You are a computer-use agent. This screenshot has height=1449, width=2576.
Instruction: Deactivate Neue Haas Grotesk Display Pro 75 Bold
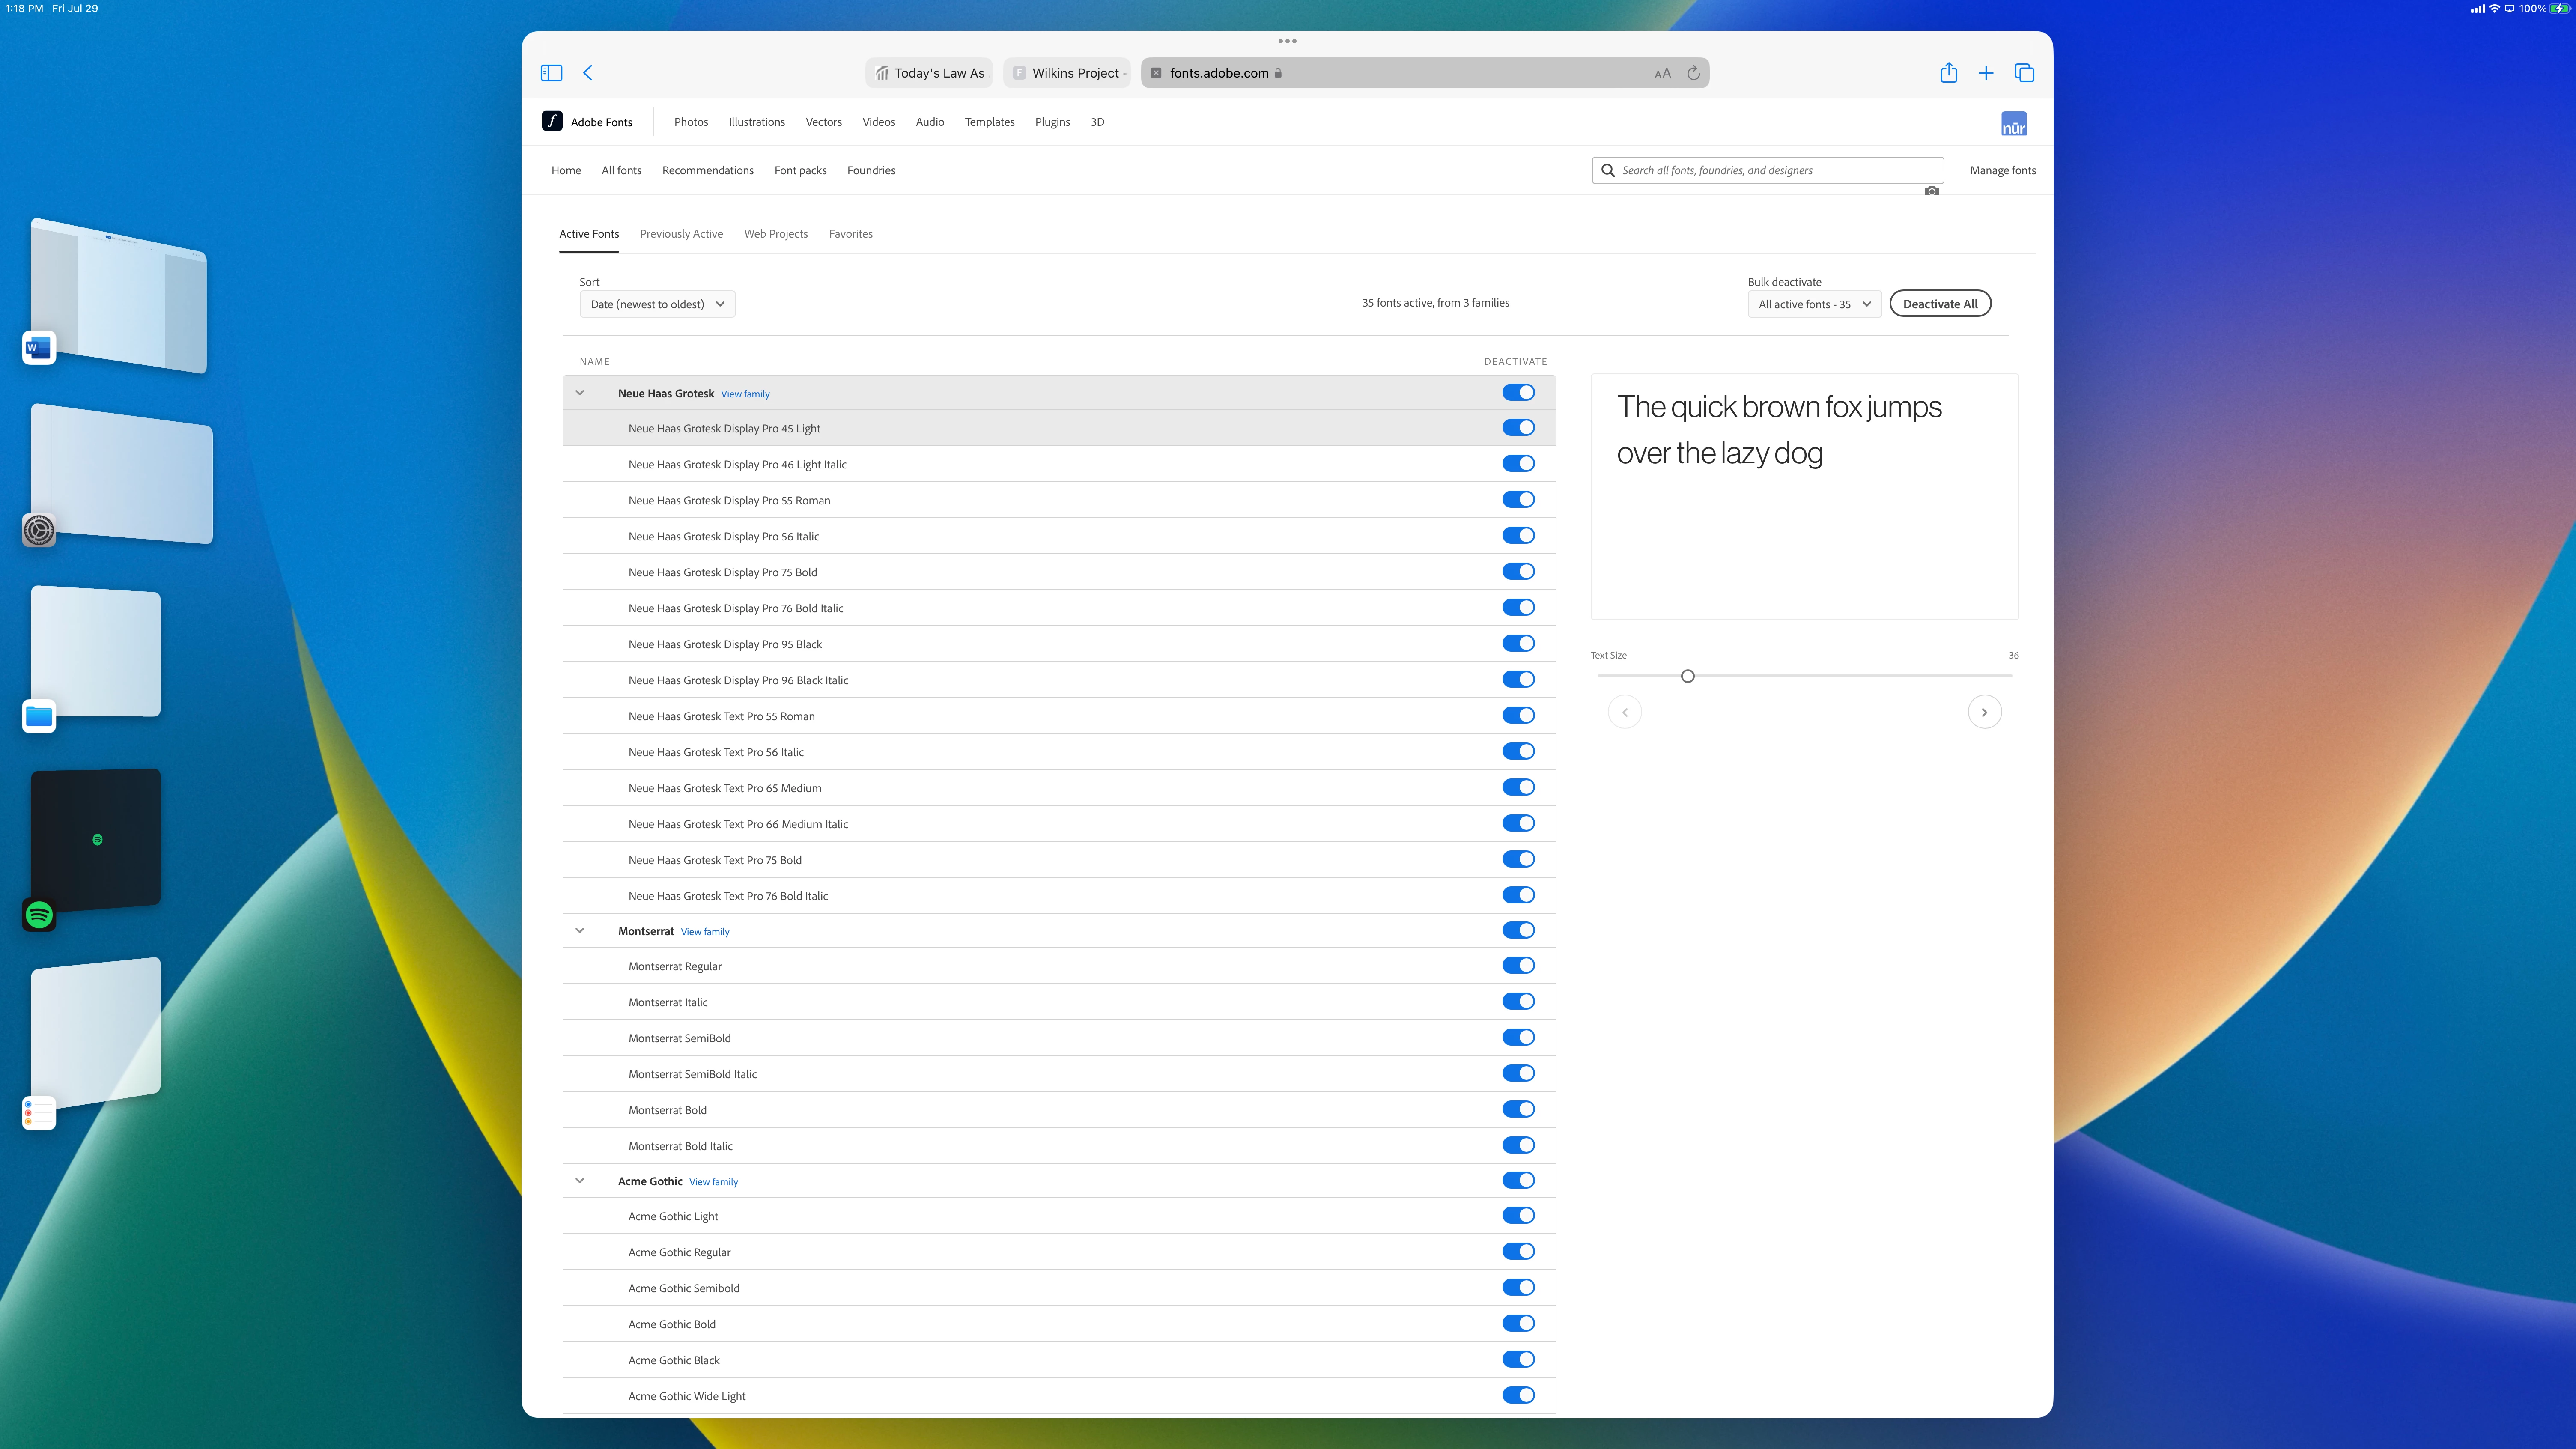point(1518,572)
